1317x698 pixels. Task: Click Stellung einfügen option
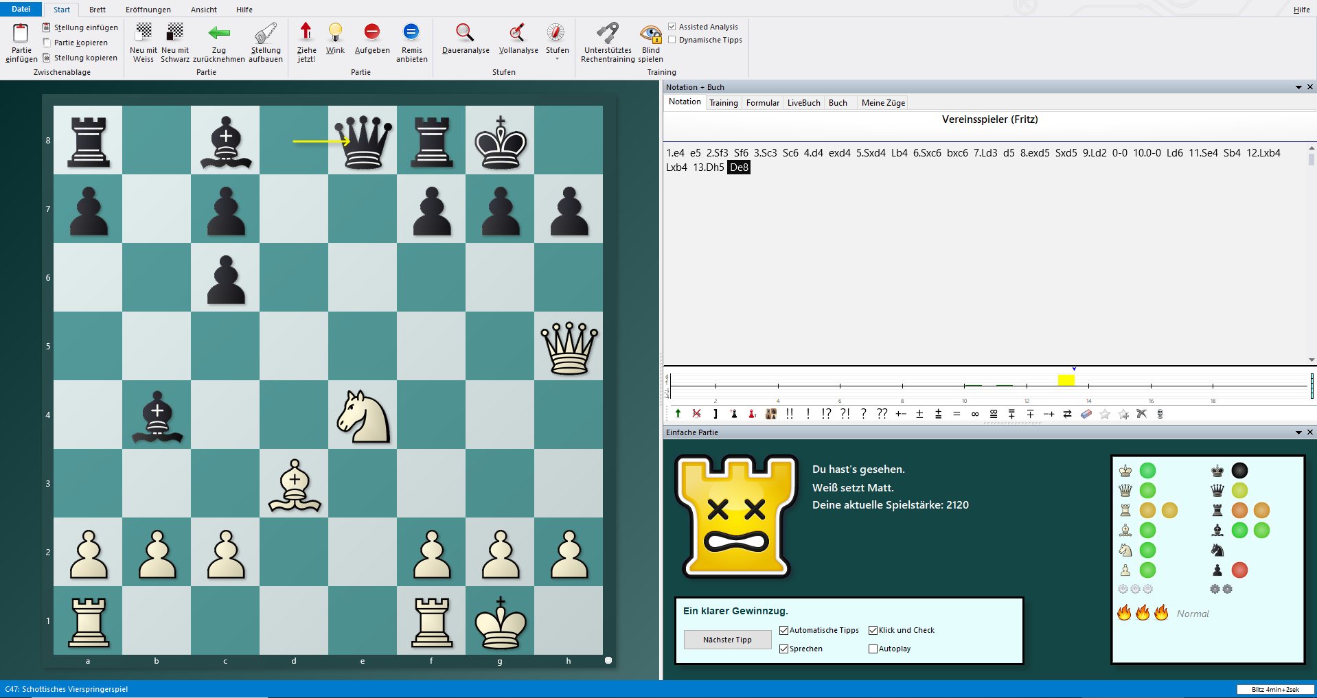pyautogui.click(x=80, y=27)
